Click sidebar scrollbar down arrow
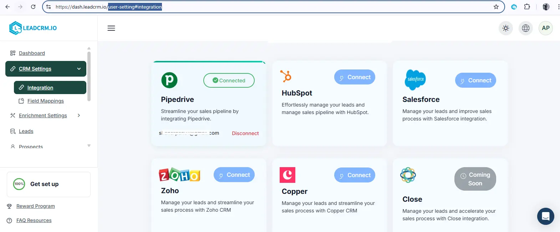Viewport: 560px width, 232px height. click(89, 146)
